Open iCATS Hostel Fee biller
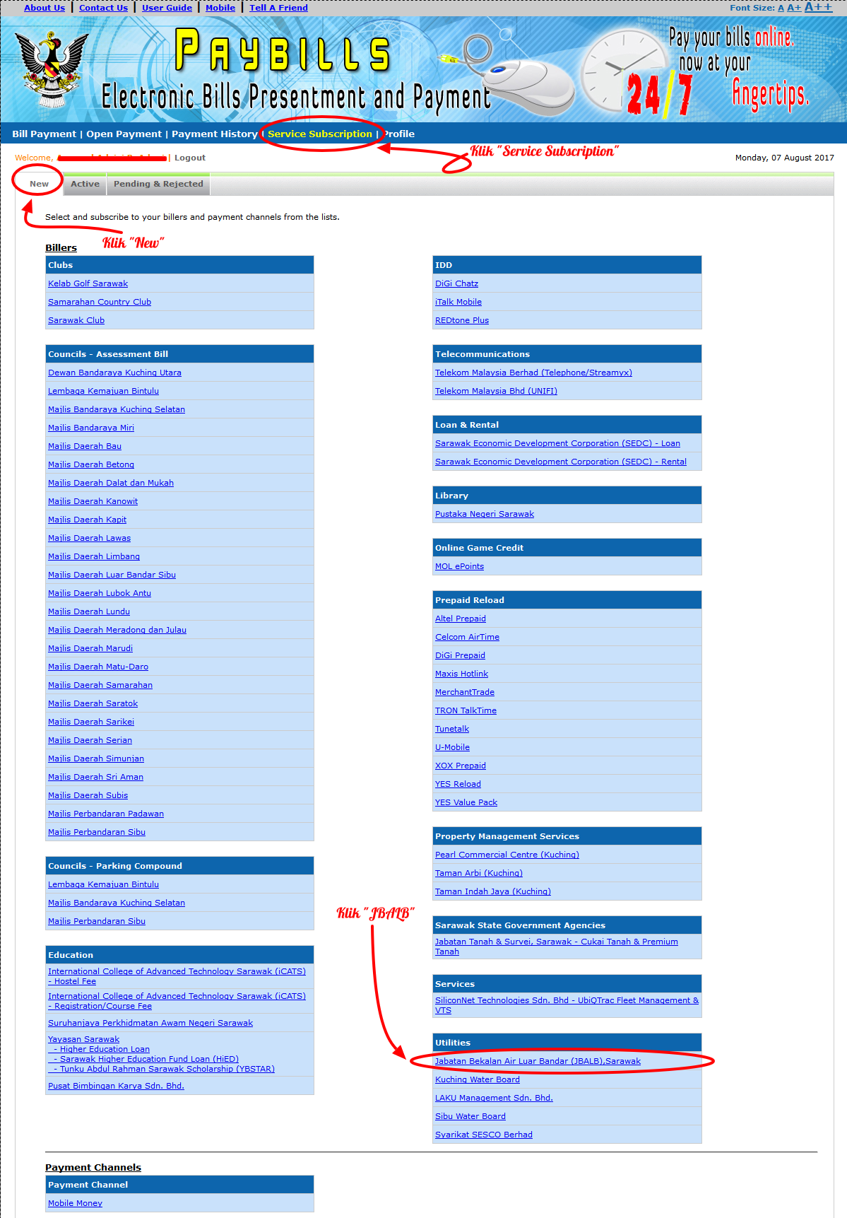The width and height of the screenshot is (847, 1218). click(177, 976)
